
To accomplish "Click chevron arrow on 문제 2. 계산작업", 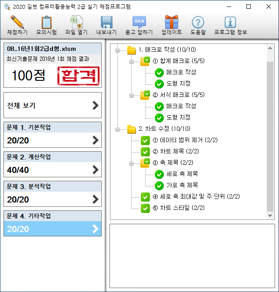I will click(95, 169).
